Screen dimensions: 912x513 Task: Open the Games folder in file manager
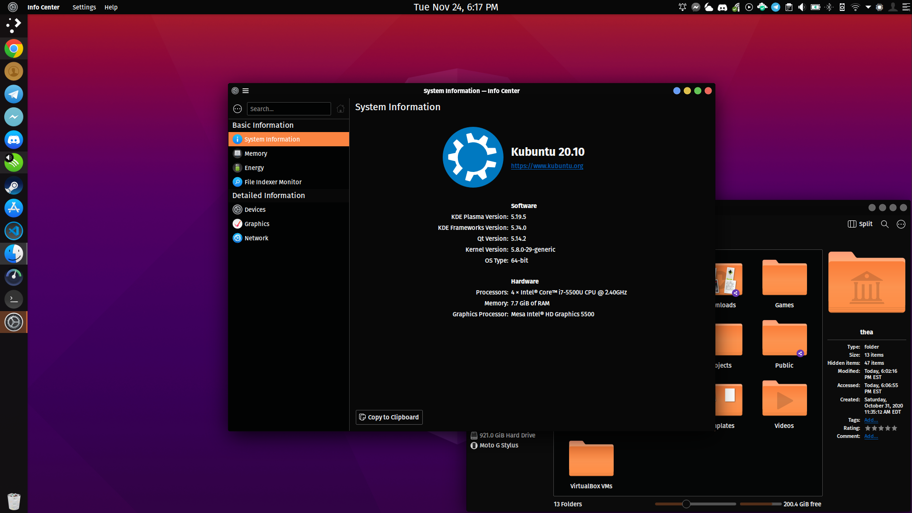click(x=784, y=284)
